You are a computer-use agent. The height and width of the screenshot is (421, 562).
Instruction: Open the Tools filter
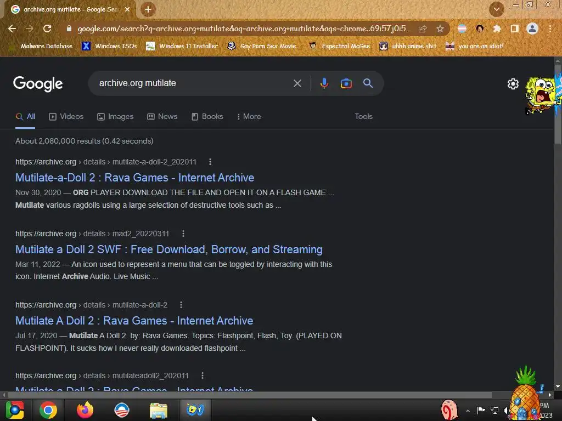click(x=363, y=117)
